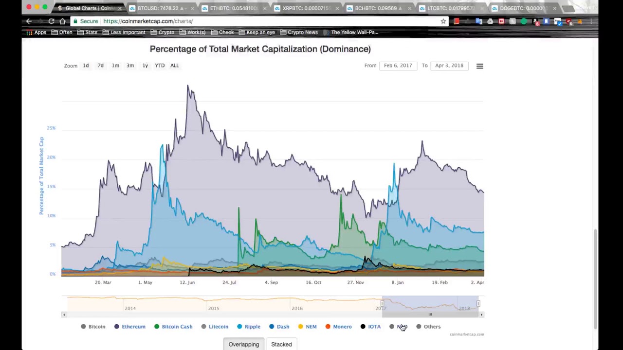
Task: Set chart zoom to 1y
Action: click(145, 66)
